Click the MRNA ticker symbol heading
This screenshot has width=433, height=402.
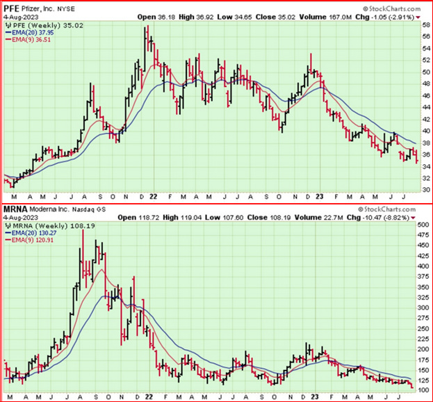[x=15, y=209]
